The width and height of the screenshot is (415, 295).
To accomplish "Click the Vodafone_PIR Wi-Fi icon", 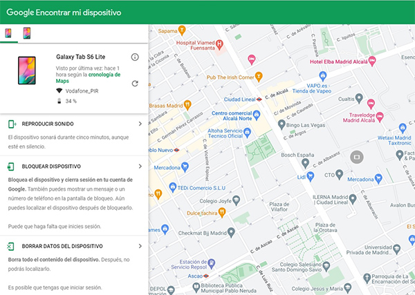I will click(59, 91).
